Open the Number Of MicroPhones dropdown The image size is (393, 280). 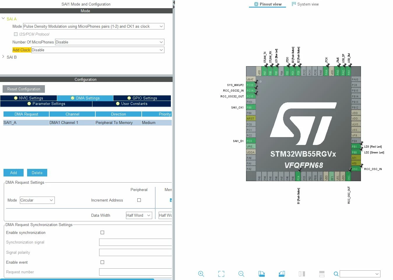coord(110,42)
